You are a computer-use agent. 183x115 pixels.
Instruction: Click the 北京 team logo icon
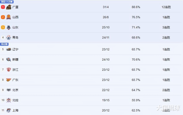point(9,90)
